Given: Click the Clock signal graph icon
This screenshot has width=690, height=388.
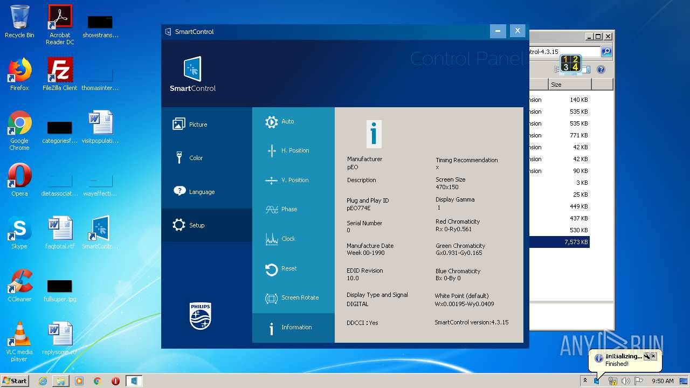Looking at the screenshot, I should coord(272,239).
